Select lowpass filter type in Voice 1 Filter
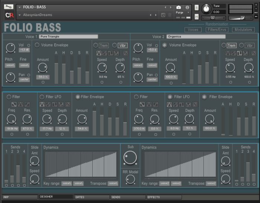Screen dimensions: 260x203 pyautogui.click(x=14, y=104)
